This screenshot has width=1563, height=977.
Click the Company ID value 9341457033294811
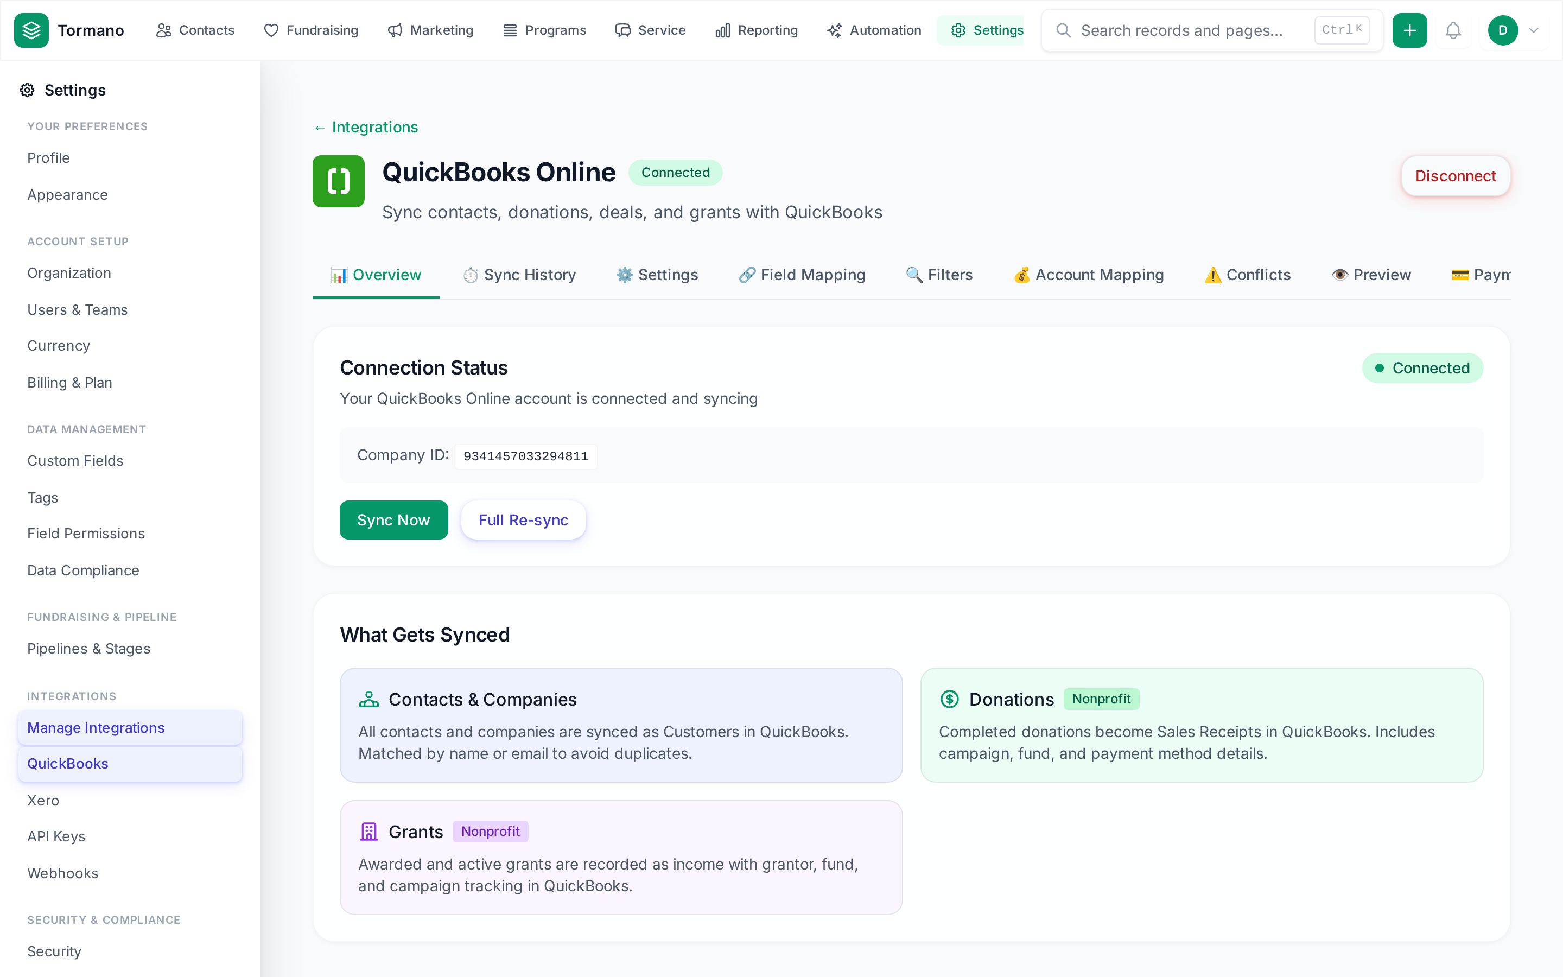point(525,456)
